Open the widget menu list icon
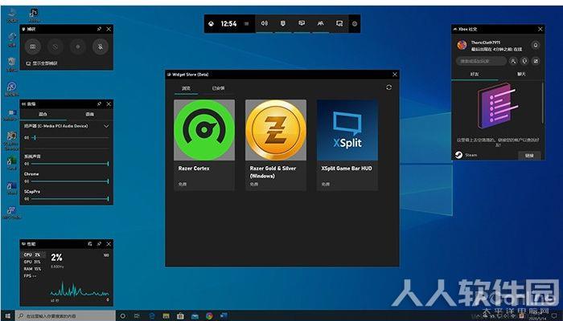Image resolution: width=563 pixels, height=321 pixels. pyautogui.click(x=246, y=23)
